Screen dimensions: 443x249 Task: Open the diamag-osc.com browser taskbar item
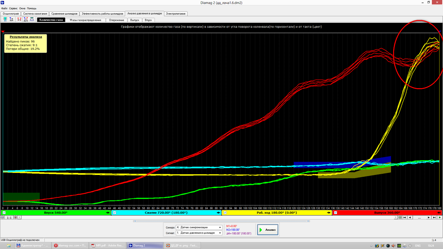(70, 246)
